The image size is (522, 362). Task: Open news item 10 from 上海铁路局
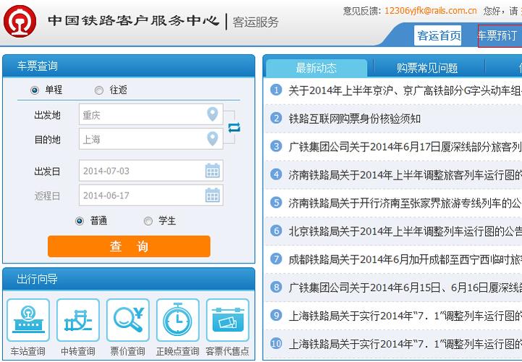click(x=405, y=343)
